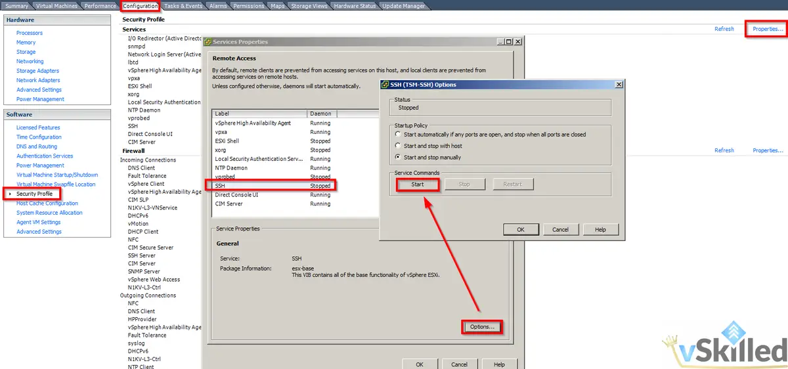Sort services by Label column header

260,114
